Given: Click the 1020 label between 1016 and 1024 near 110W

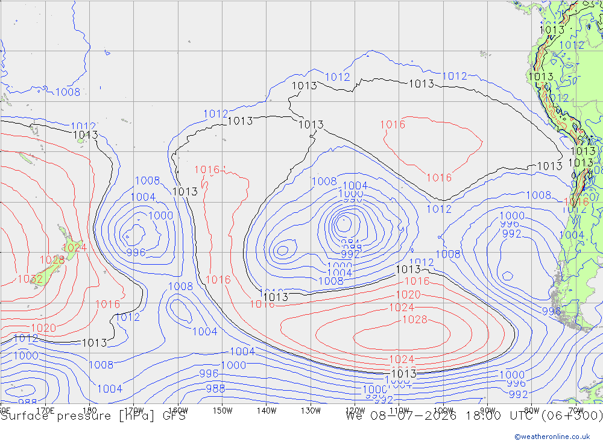Looking at the screenshot, I should pyautogui.click(x=408, y=295).
